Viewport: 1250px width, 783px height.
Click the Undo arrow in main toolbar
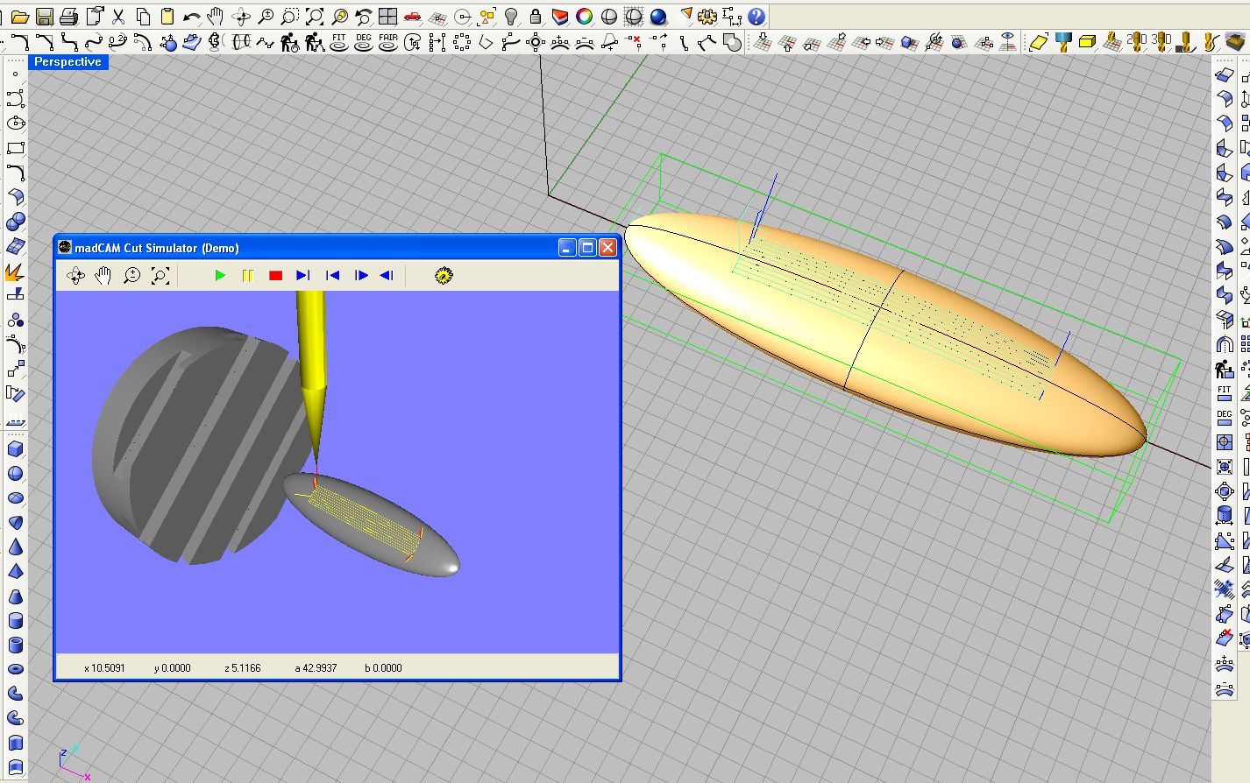pos(191,17)
